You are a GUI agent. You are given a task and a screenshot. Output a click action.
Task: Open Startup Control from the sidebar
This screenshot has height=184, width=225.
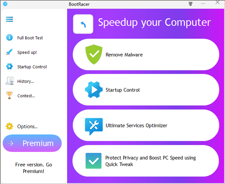(32, 67)
